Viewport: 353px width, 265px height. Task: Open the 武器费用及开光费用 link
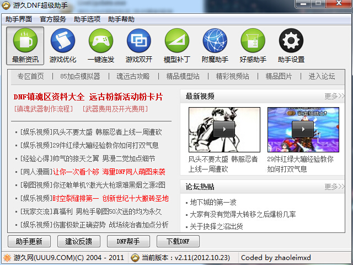[115, 109]
